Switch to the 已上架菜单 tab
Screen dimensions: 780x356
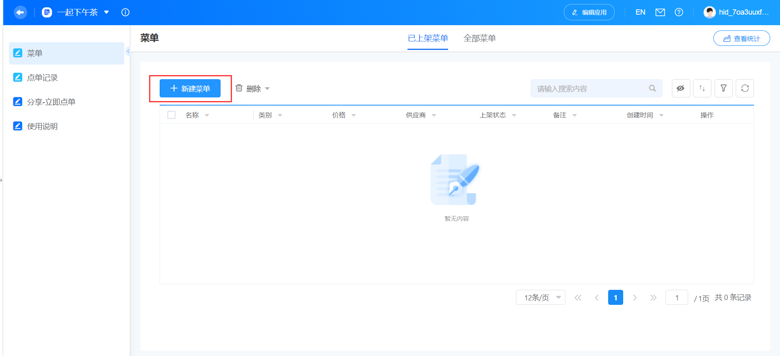click(428, 38)
